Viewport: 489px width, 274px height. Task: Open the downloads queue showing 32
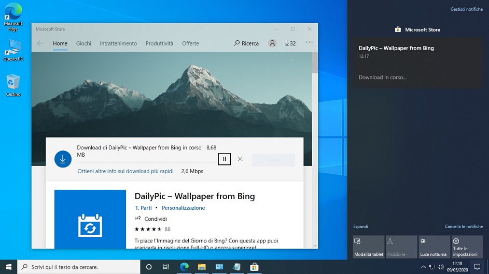coord(290,43)
